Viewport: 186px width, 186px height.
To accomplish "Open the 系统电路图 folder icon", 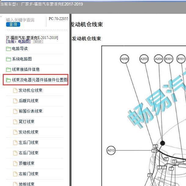I will (x=9, y=59).
